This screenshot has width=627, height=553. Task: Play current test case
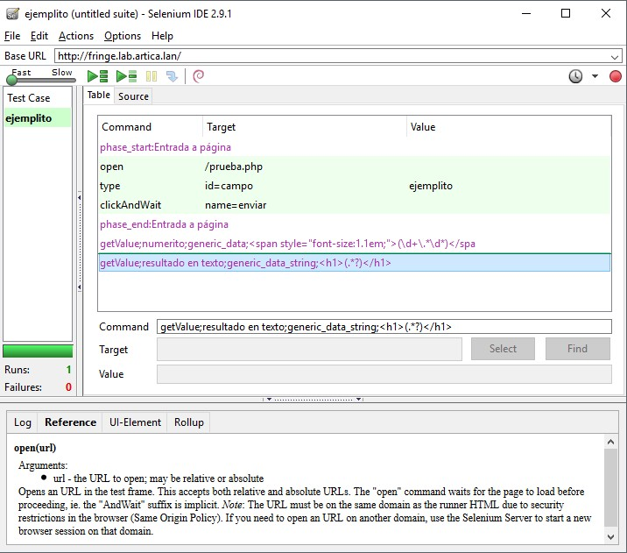coord(126,76)
